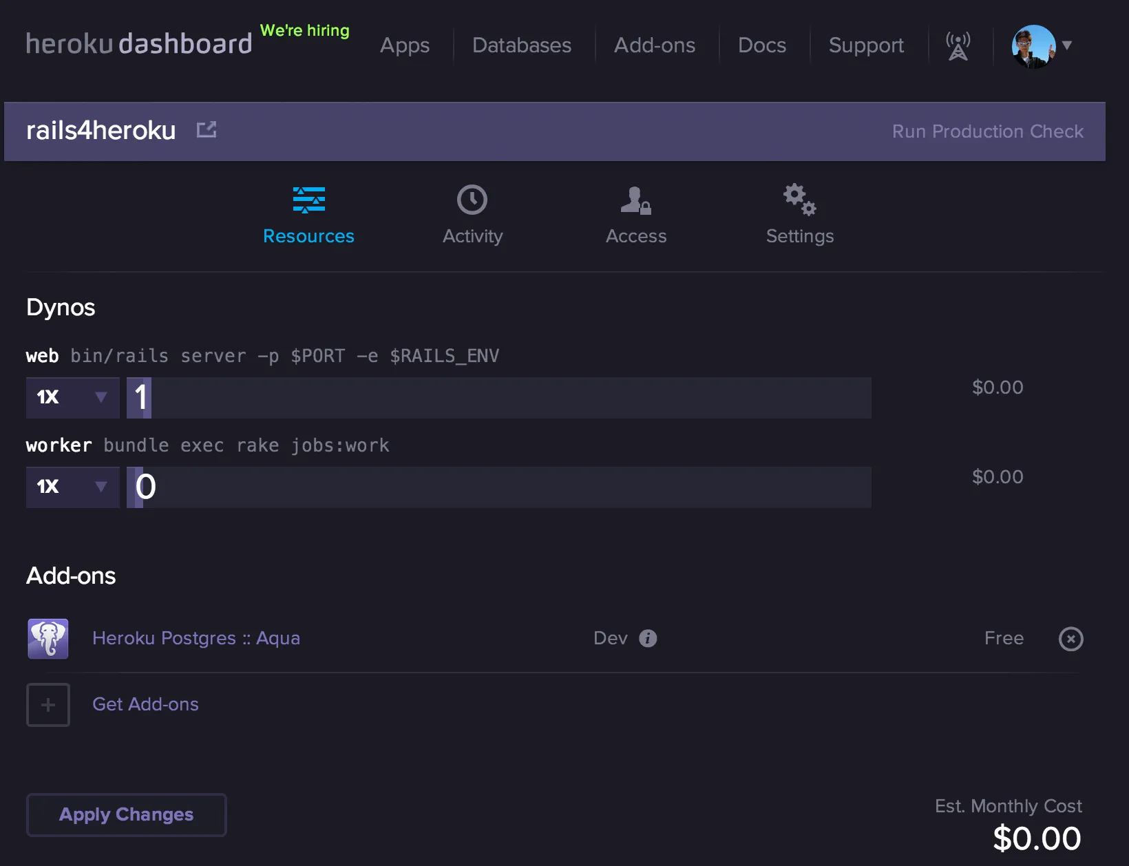Click the status broadcast tower icon
The height and width of the screenshot is (866, 1129).
click(958, 46)
